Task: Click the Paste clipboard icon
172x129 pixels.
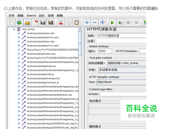Action: (x=77, y=22)
